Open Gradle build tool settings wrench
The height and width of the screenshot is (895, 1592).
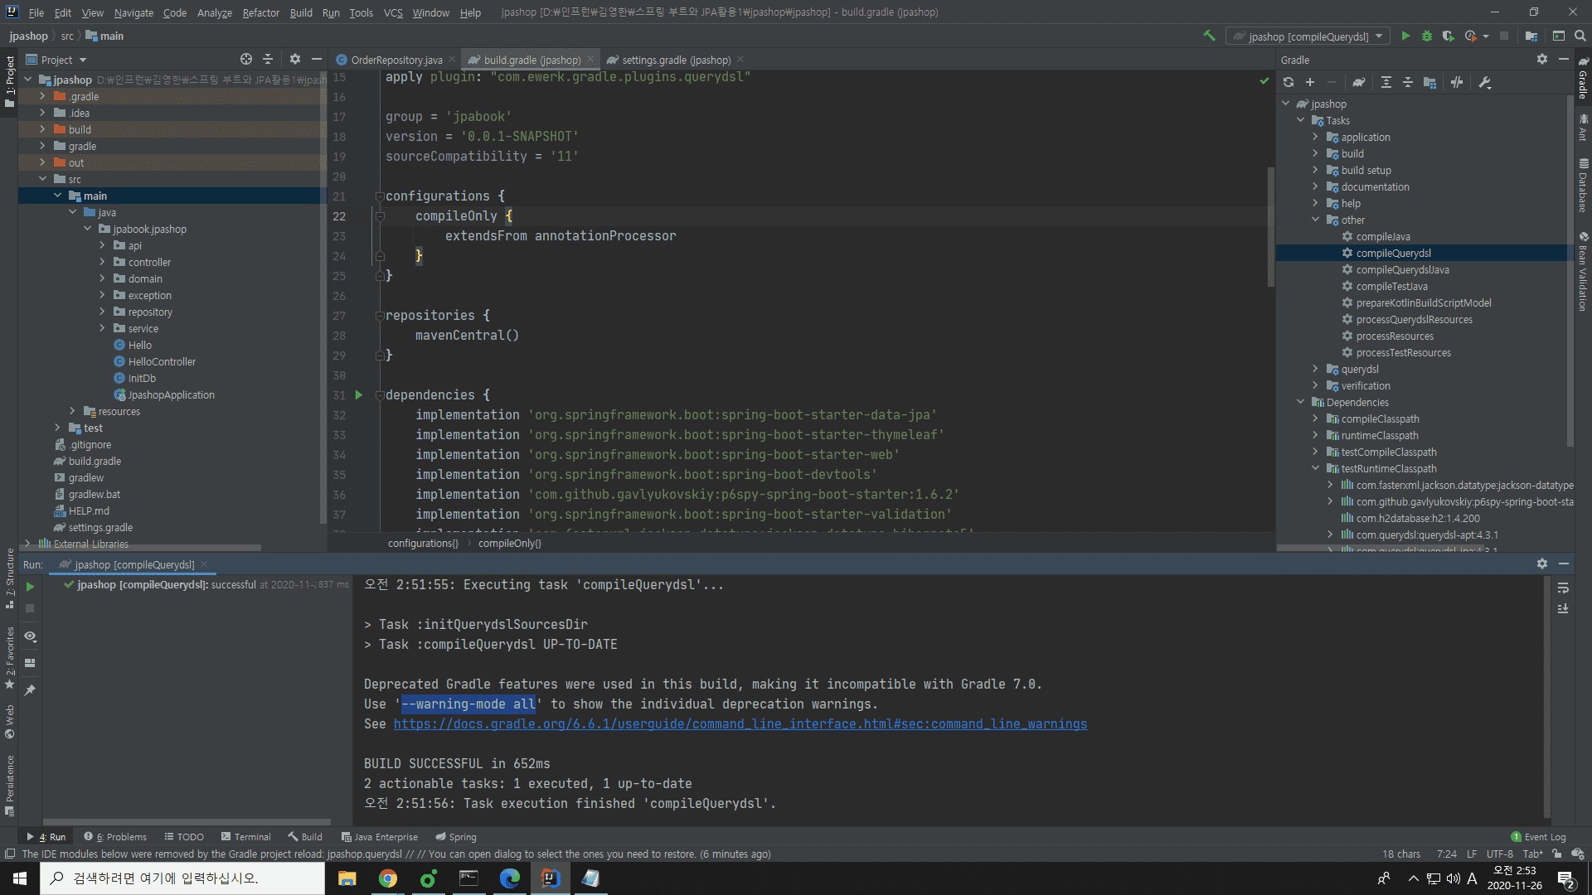click(x=1485, y=82)
